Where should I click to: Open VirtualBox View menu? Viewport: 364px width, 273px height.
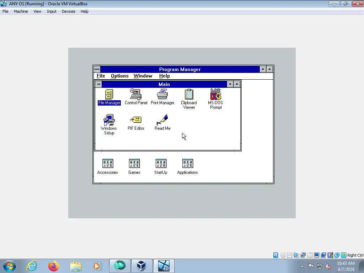click(x=37, y=11)
